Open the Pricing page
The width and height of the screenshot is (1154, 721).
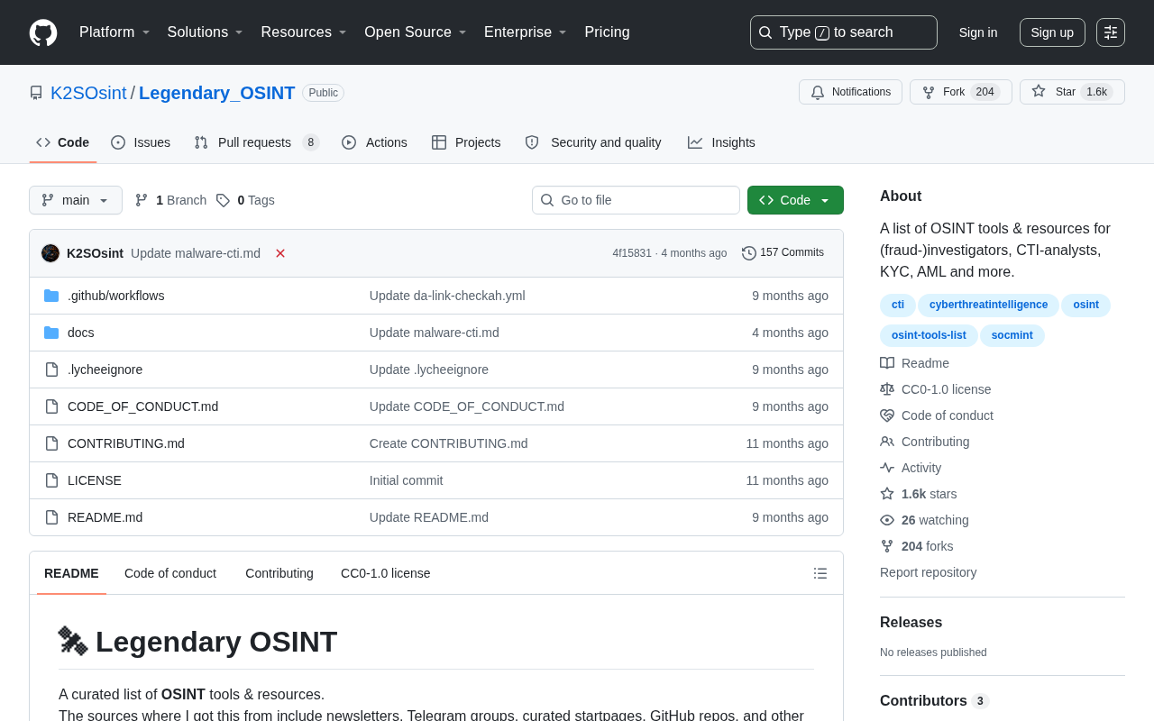[607, 32]
